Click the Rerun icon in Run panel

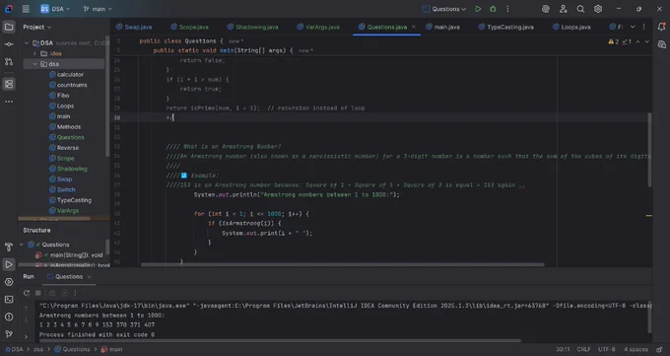coord(27,293)
